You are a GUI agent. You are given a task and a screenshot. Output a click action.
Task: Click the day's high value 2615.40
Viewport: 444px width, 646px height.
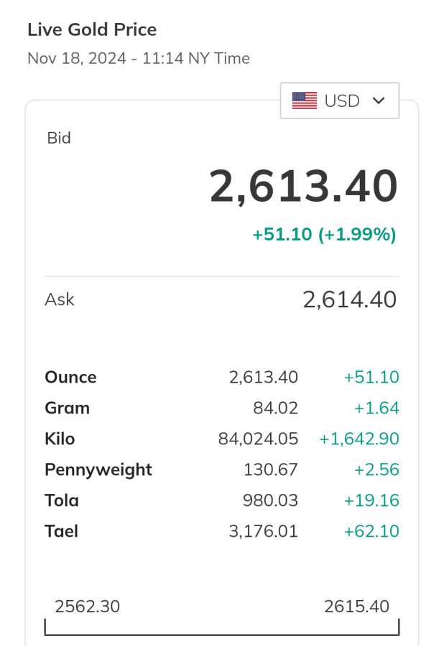[356, 607]
